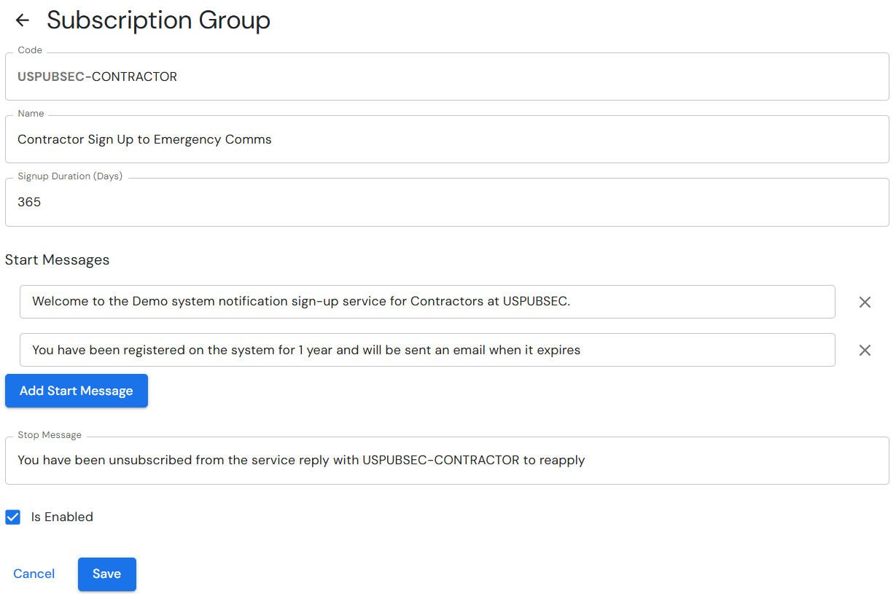This screenshot has width=896, height=594.
Task: Click the Stop Message field label
Action: [x=50, y=434]
